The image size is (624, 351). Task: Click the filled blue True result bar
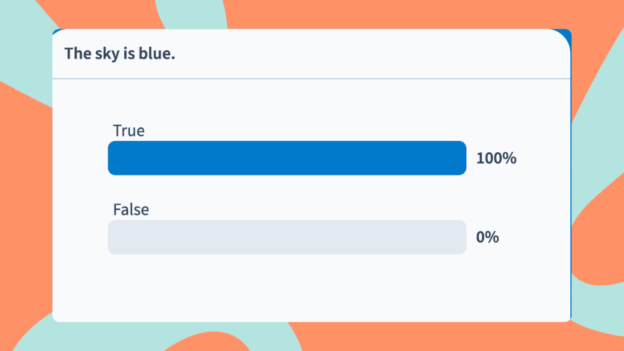tap(286, 158)
